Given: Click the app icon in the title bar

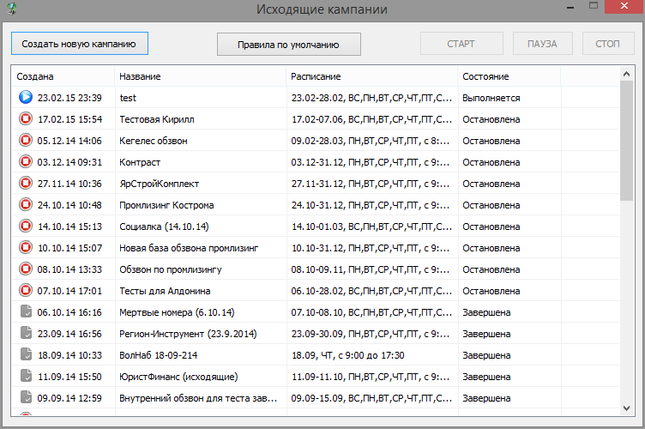Looking at the screenshot, I should pos(12,9).
